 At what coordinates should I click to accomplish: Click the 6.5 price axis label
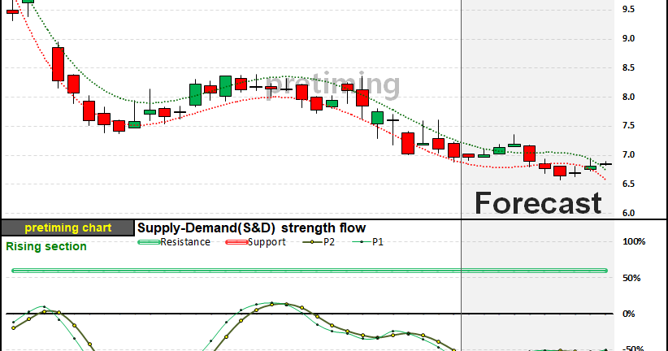coord(628,184)
